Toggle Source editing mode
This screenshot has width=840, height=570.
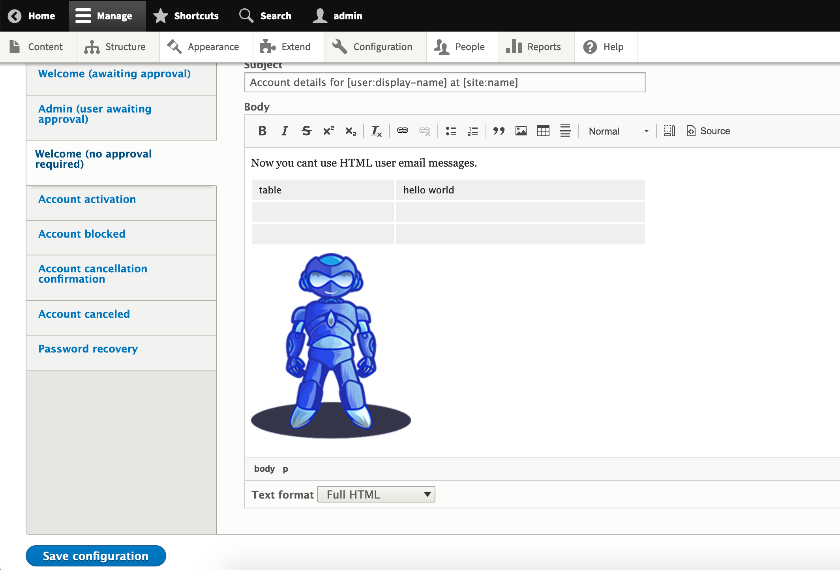pos(709,131)
